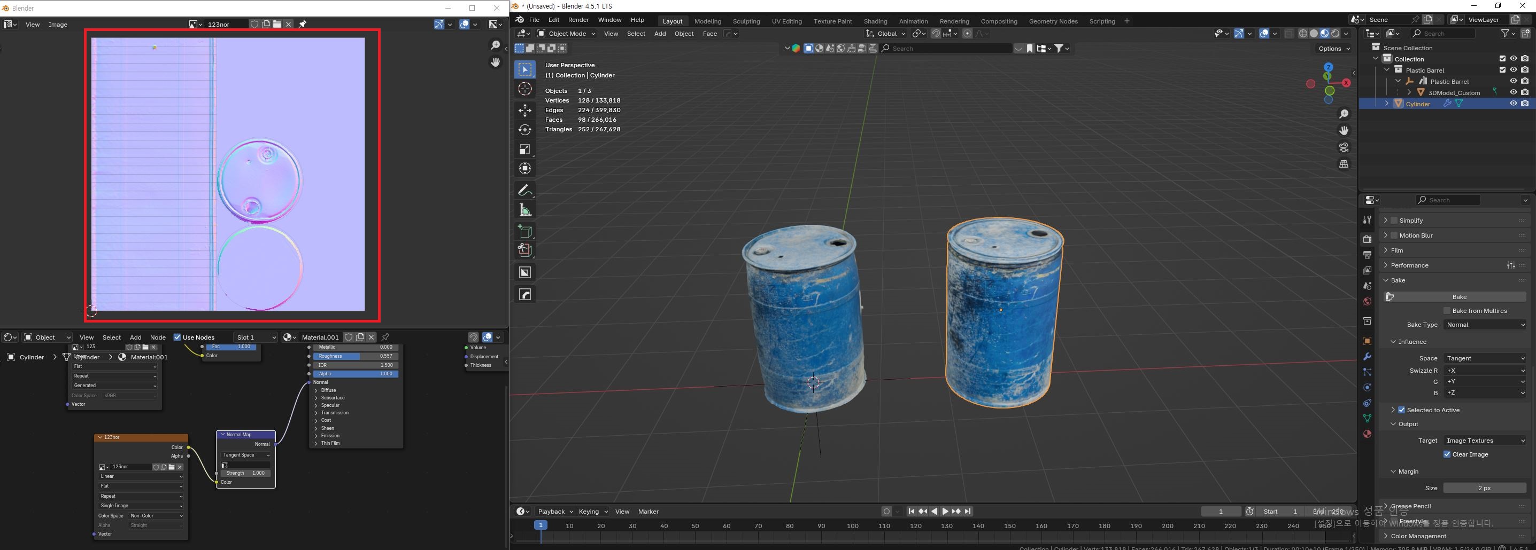The height and width of the screenshot is (550, 1536).
Task: Select the Scale tool in viewport toolbar
Action: [524, 150]
